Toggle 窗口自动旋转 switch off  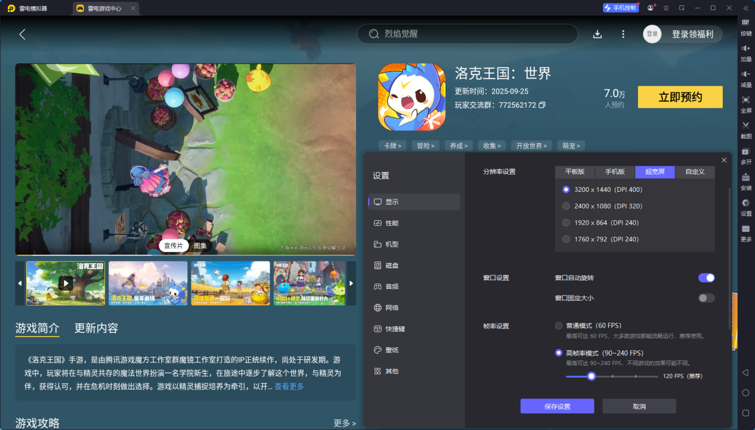tap(706, 278)
